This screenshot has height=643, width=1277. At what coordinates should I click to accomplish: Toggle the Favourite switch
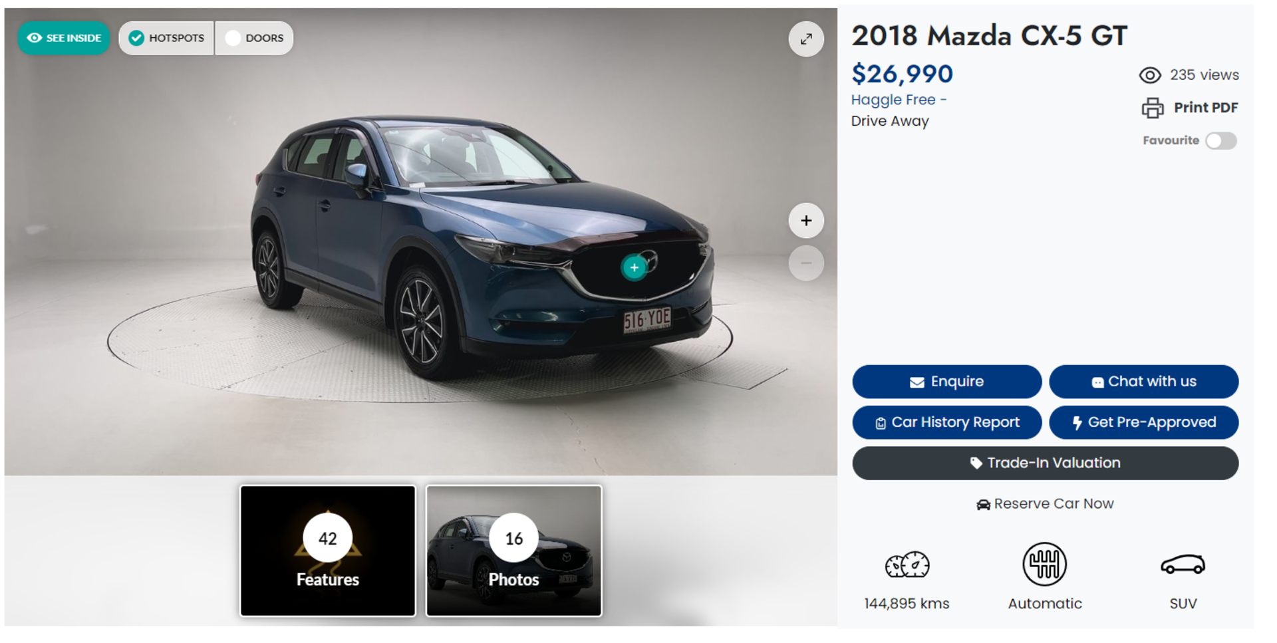[1221, 141]
